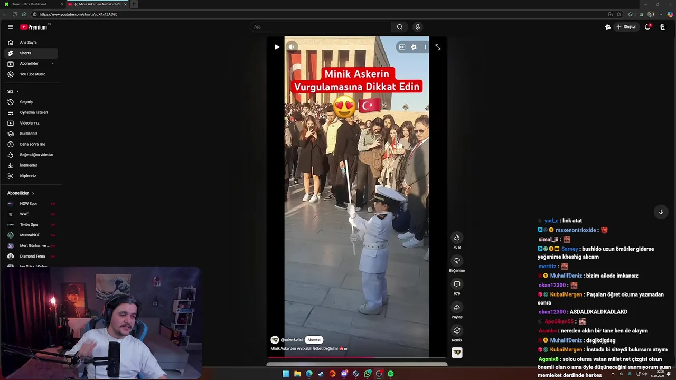This screenshot has width=676, height=380.
Task: Open Kurslarınız in sidebar
Action: 31,134
